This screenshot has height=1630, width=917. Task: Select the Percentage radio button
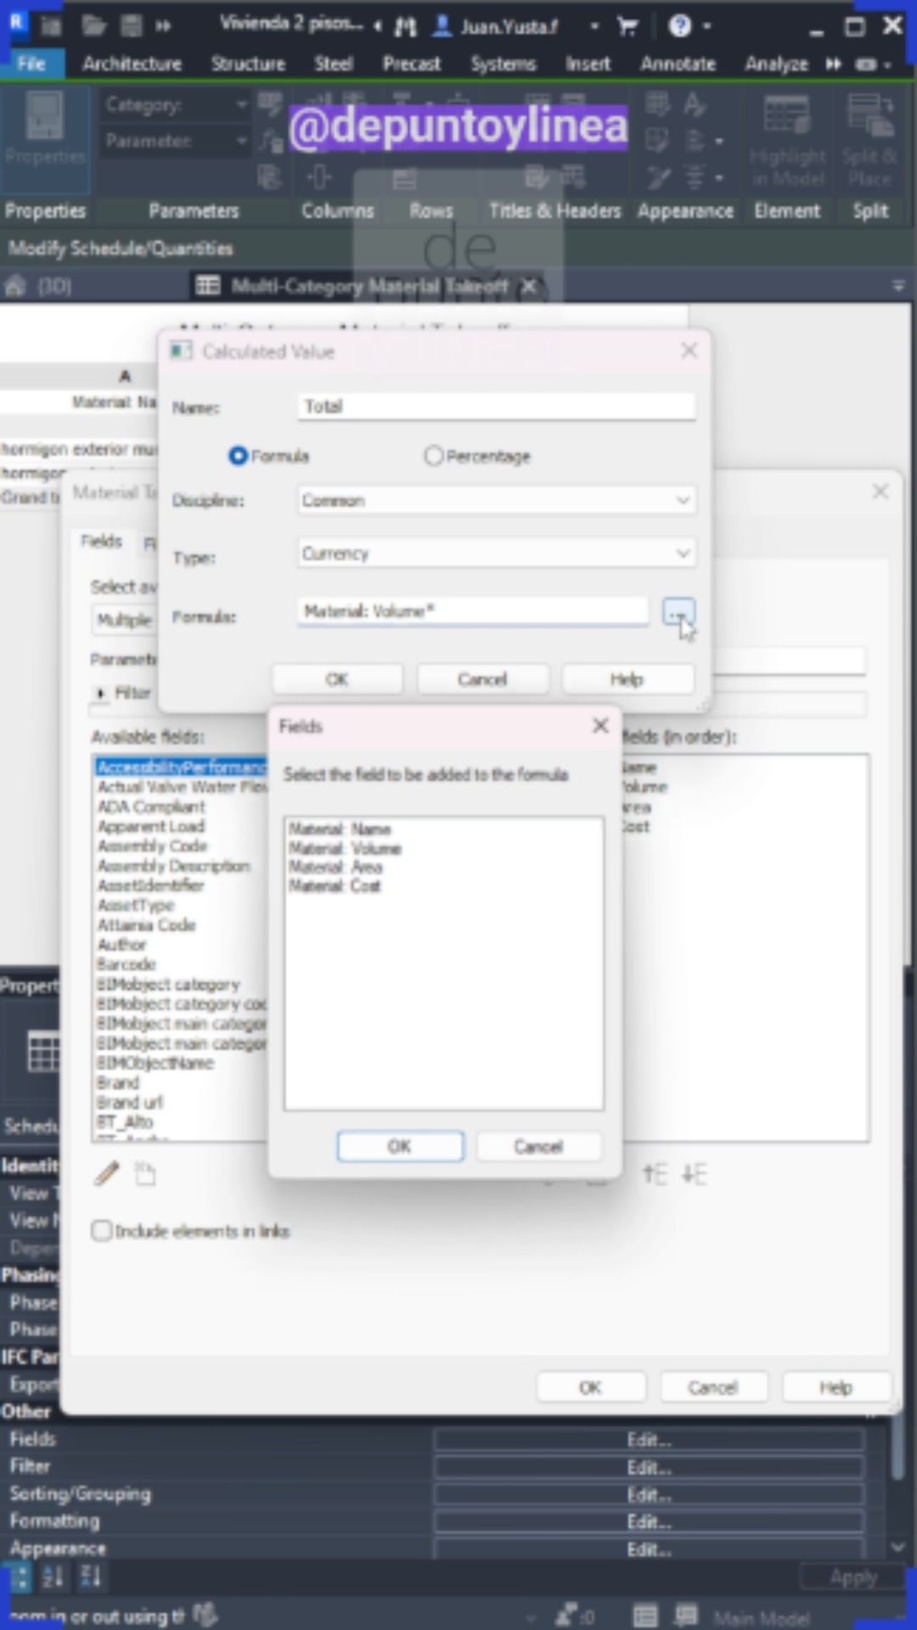[x=433, y=456]
